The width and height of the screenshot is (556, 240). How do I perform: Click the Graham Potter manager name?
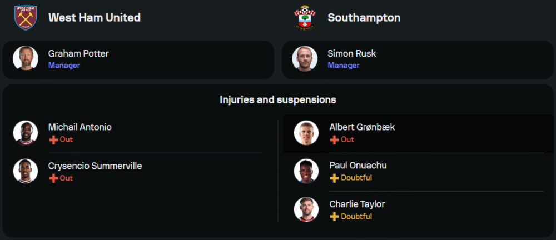[x=78, y=54]
